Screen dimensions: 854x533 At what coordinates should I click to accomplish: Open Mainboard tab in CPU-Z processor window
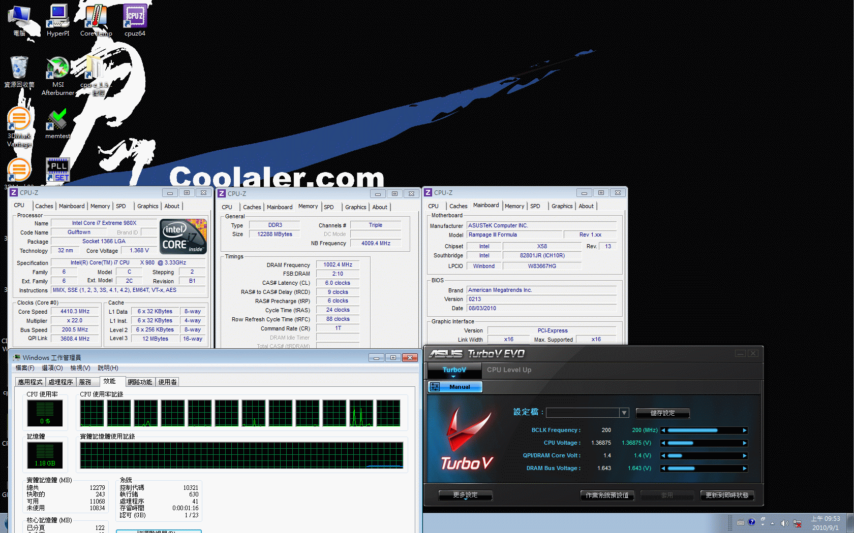(x=72, y=206)
